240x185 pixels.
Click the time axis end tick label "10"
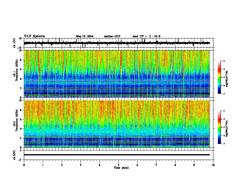pyautogui.click(x=213, y=165)
